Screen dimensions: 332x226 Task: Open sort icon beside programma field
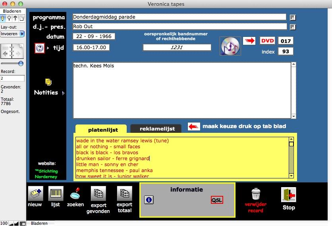coord(293,17)
